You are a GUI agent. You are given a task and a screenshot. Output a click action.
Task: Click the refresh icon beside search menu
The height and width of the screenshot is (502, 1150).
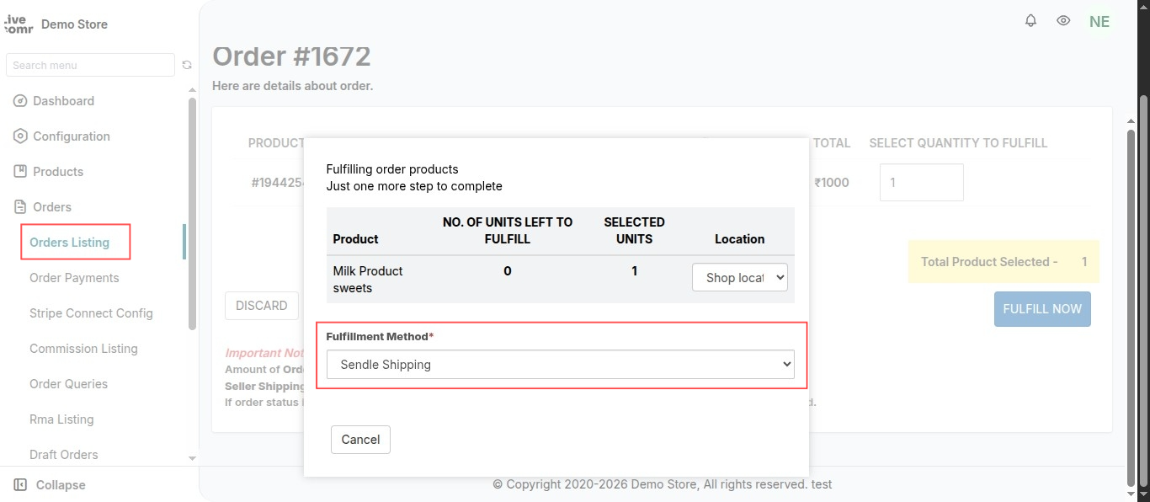pyautogui.click(x=187, y=65)
